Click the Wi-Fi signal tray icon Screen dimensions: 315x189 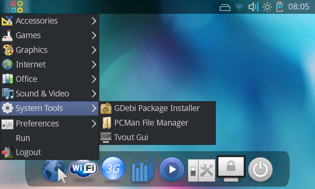click(x=239, y=7)
